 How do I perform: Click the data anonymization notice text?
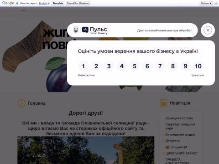165,31
